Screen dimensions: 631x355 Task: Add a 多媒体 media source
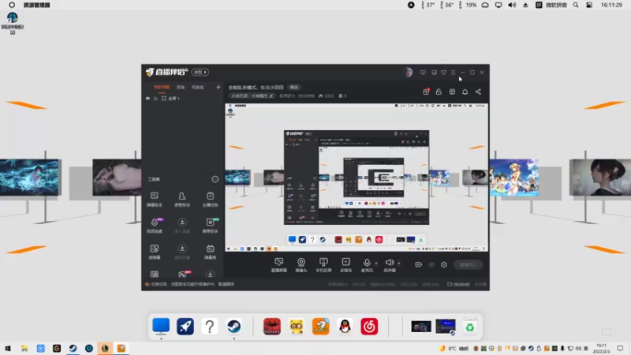(x=345, y=265)
